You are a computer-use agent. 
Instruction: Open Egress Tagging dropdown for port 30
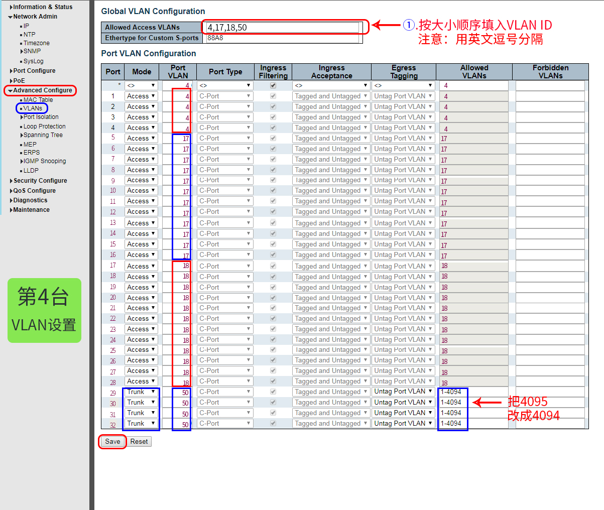(403, 403)
